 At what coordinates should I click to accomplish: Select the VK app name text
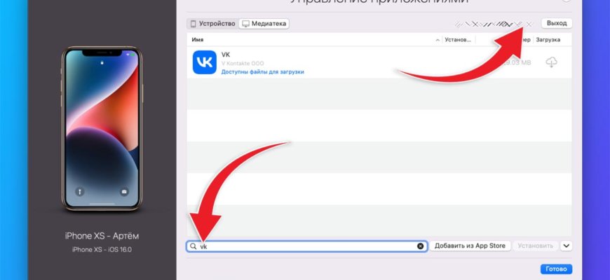tap(226, 55)
